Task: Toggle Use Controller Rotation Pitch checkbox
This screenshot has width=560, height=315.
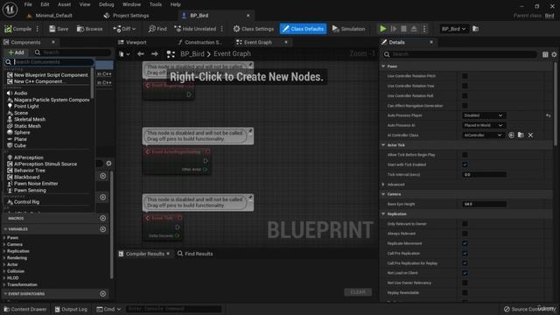Action: [465, 76]
